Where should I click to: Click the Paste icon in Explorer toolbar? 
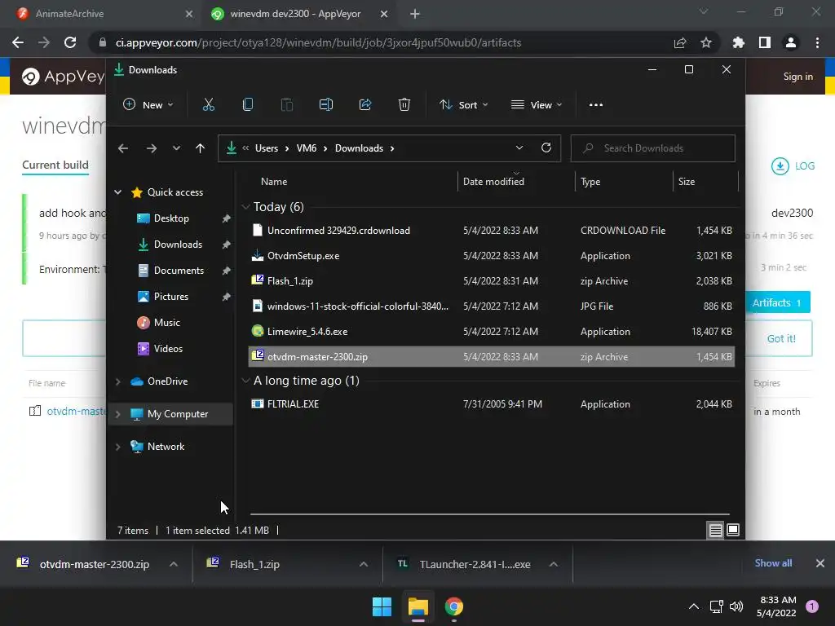[x=286, y=105]
